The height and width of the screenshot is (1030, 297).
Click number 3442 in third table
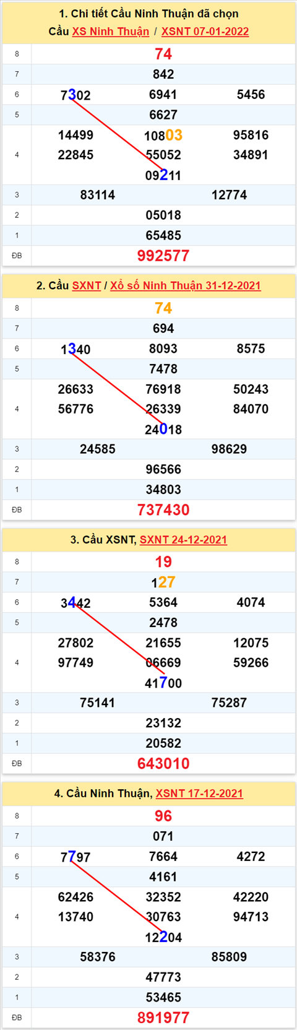click(75, 603)
